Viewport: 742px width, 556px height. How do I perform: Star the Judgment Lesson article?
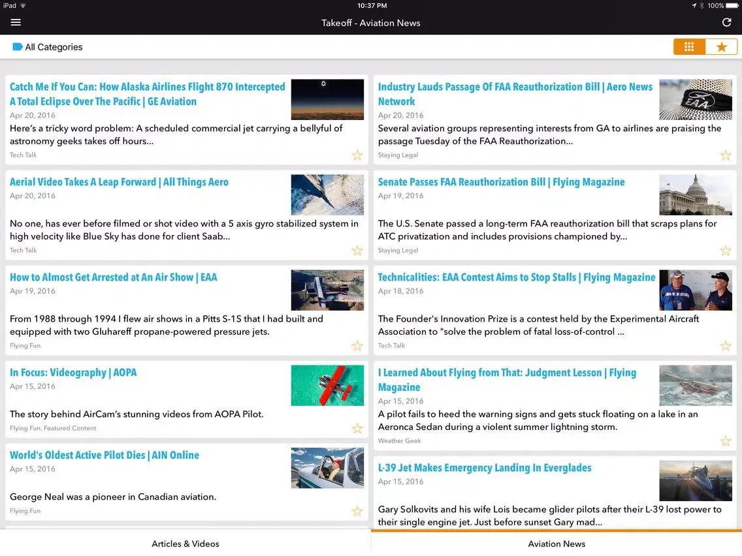(726, 441)
